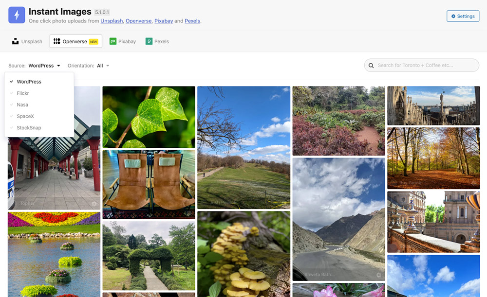The image size is (487, 297).
Task: Open the Pexels link in the subtitle
Action: point(192,21)
